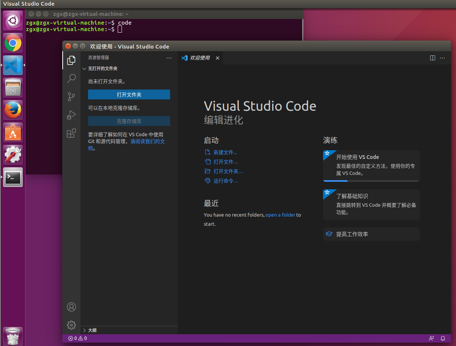This screenshot has height=346, width=456.
Task: Launch Google Chrome from the dock
Action: pos(13,43)
